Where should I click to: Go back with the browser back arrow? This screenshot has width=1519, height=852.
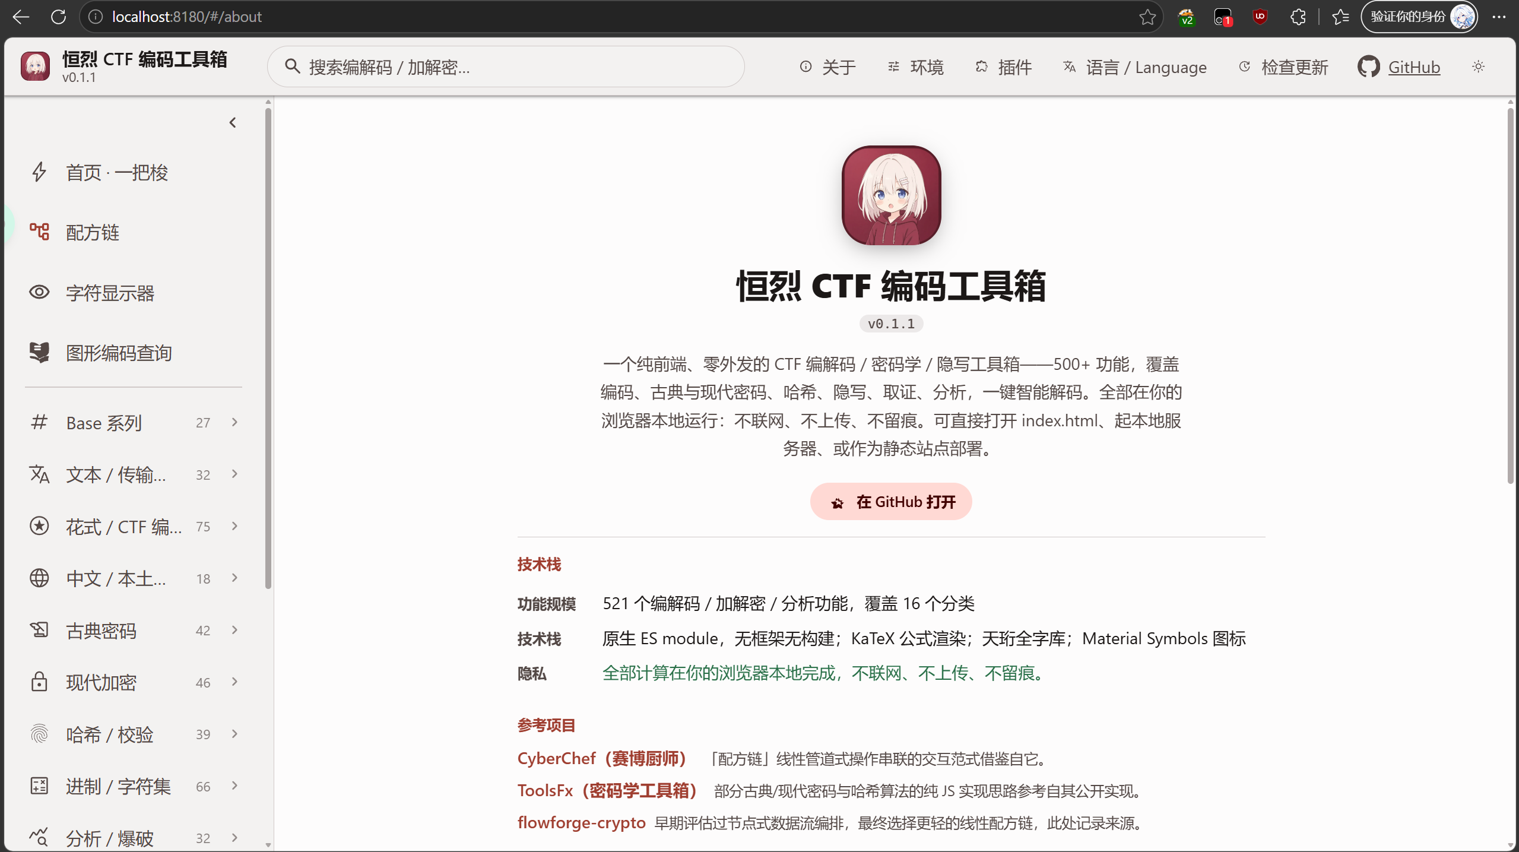pyautogui.click(x=21, y=17)
